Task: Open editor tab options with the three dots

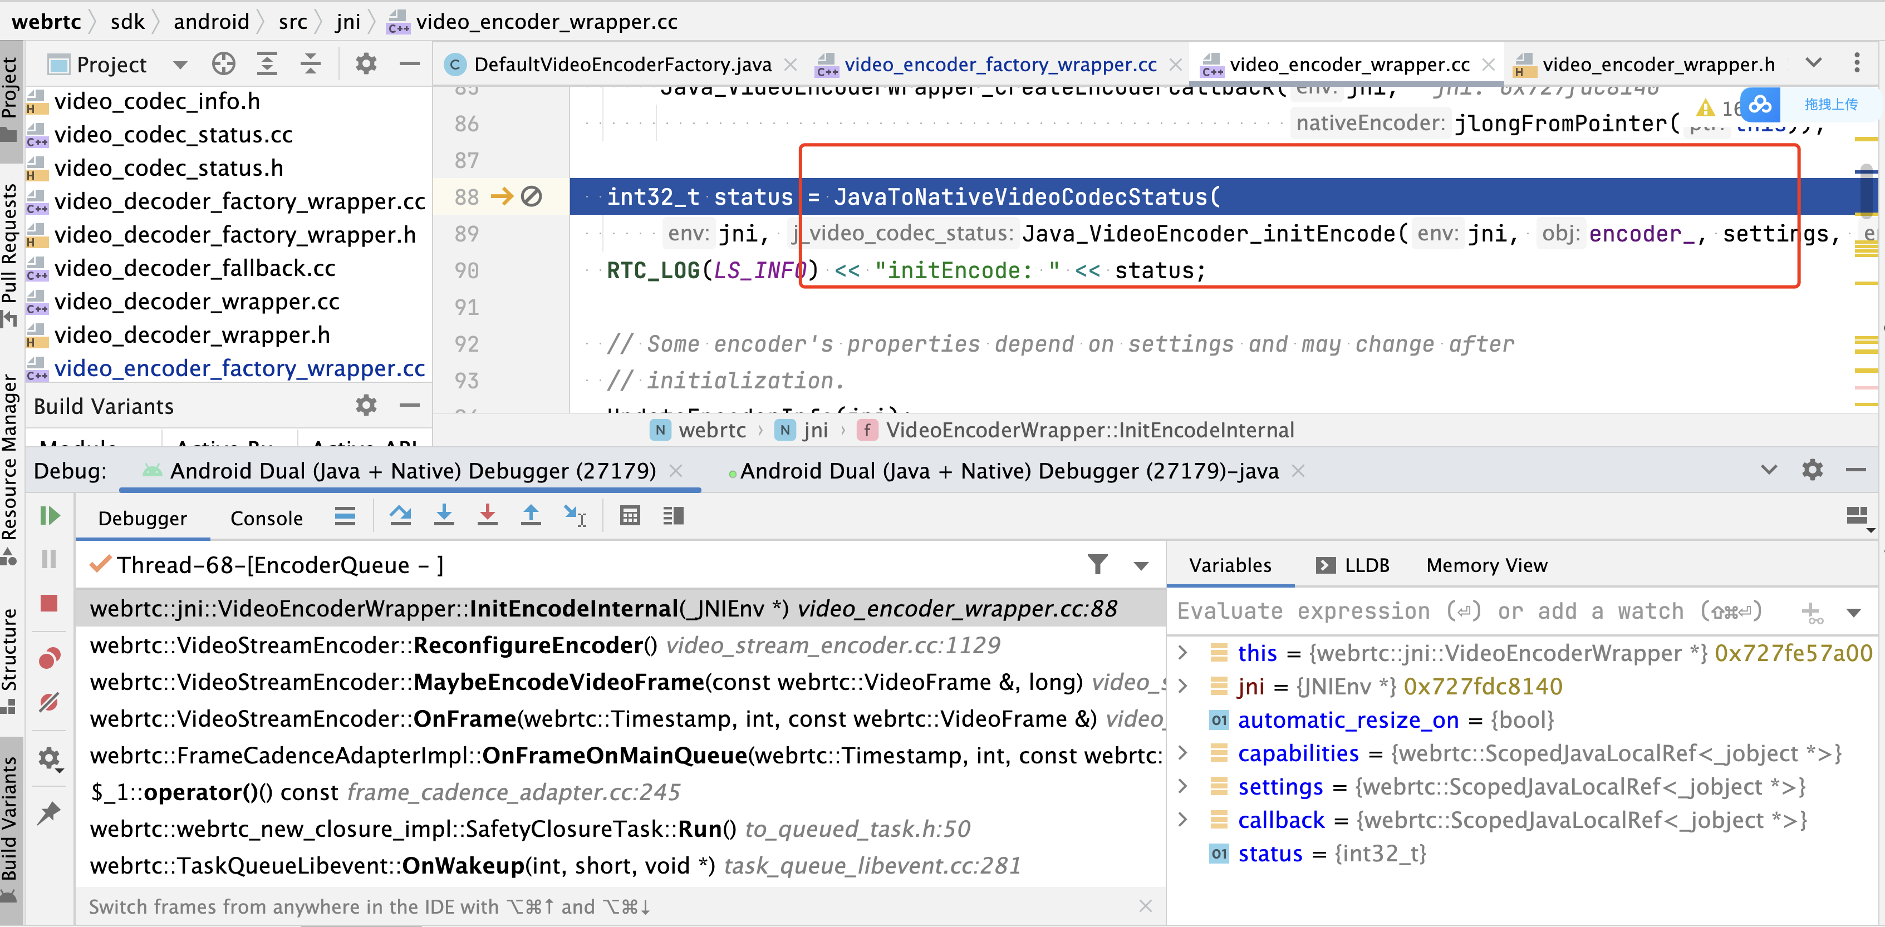Action: pos(1857,63)
